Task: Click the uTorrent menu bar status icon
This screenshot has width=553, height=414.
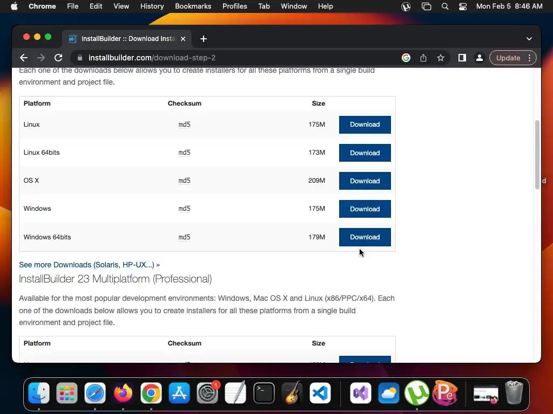Action: coord(406,6)
